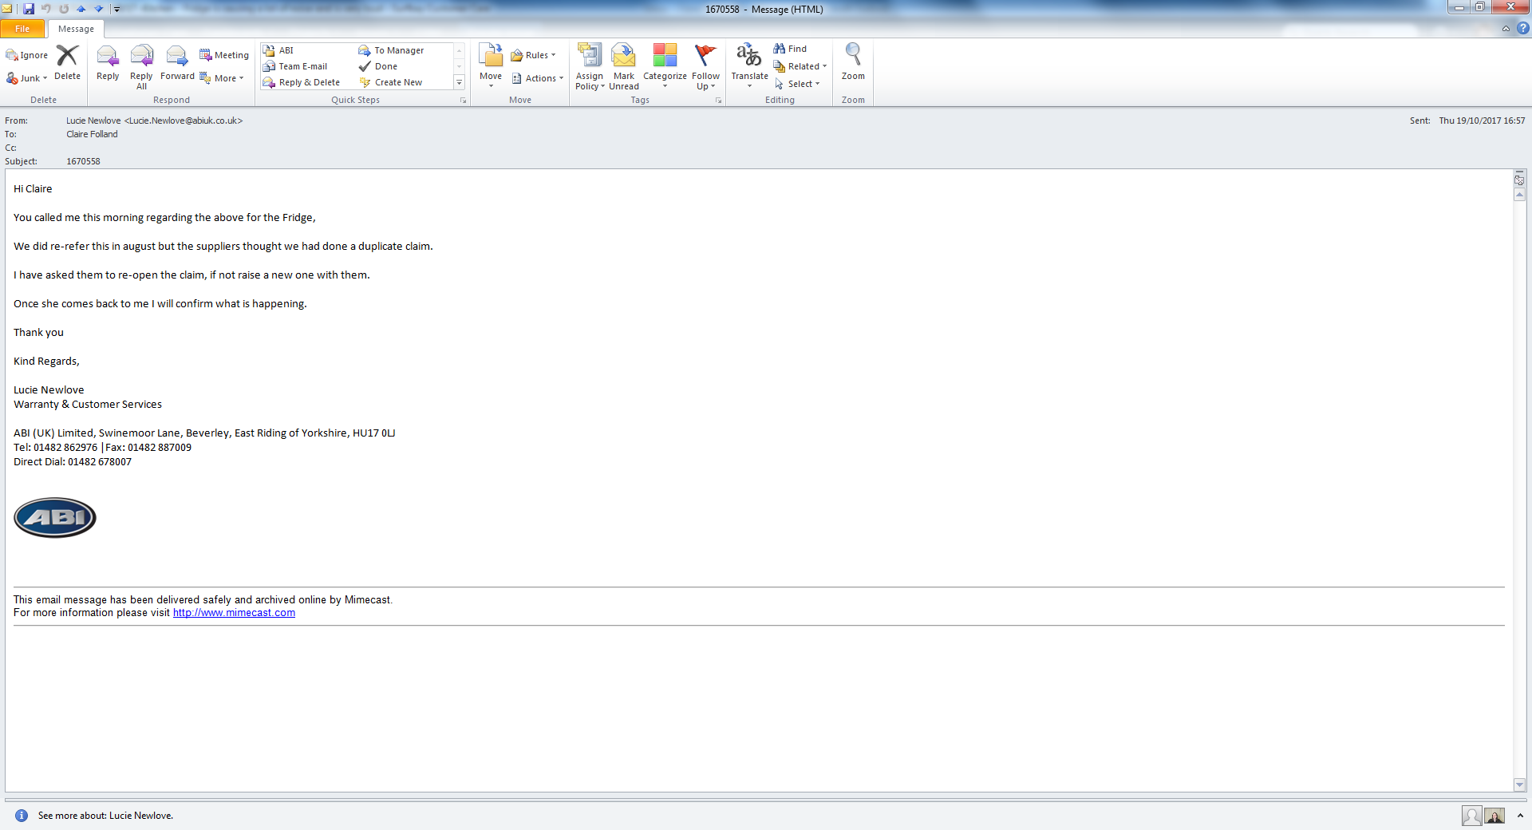Click the Reply All icon
Image resolution: width=1532 pixels, height=830 pixels.
pos(141,67)
